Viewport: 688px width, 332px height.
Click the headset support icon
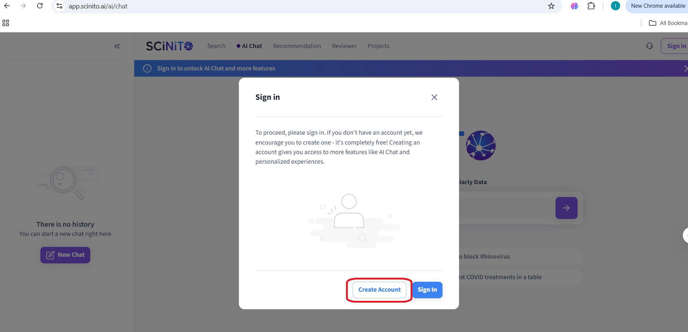point(649,46)
